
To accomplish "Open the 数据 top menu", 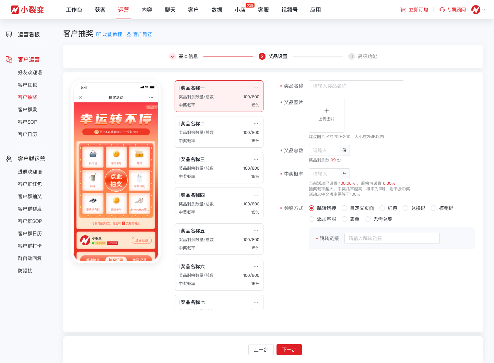I will point(217,10).
